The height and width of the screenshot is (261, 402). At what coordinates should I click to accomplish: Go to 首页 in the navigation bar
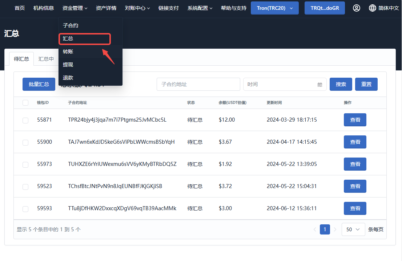click(20, 8)
